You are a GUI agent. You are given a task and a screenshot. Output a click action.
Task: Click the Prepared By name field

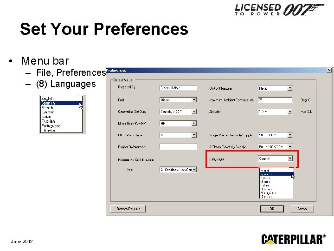[178, 88]
